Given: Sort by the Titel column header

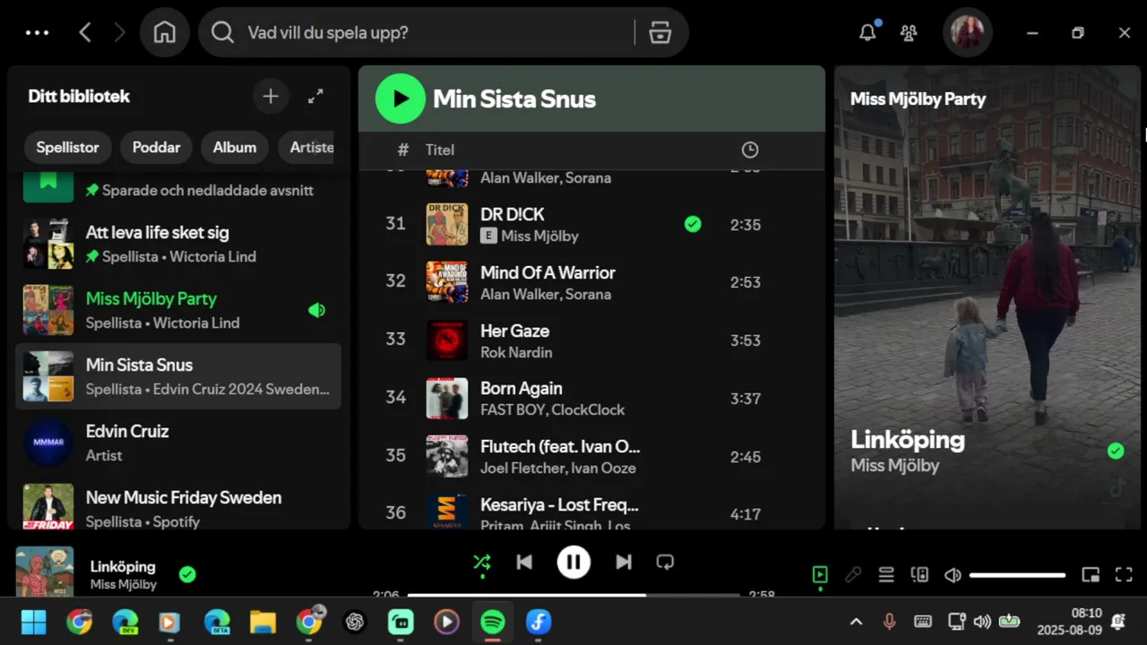Looking at the screenshot, I should click(439, 150).
